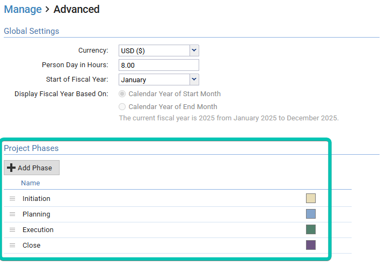386x274 pixels.
Task: Click the Manage breadcrumb link
Action: point(23,9)
